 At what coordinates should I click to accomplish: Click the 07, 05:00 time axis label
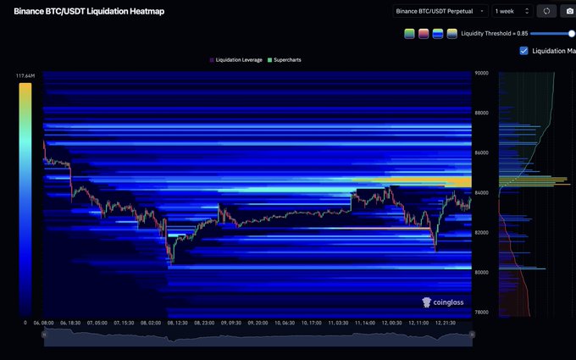tap(97, 323)
